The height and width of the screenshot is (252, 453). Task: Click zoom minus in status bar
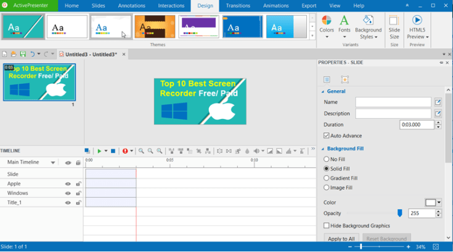tap(350, 247)
